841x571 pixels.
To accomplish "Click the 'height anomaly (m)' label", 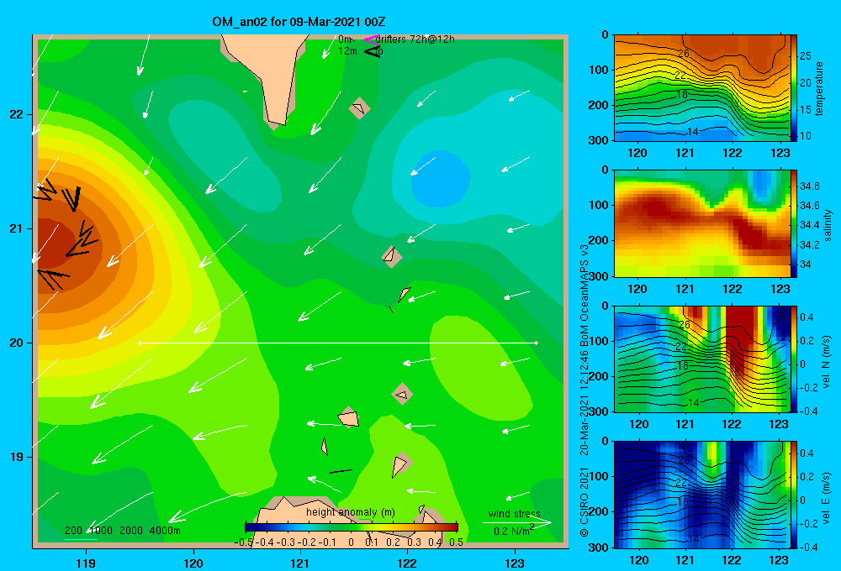I will point(351,512).
